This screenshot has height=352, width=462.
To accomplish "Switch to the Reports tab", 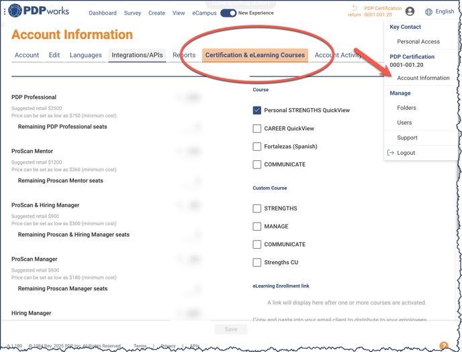I will [x=184, y=55].
